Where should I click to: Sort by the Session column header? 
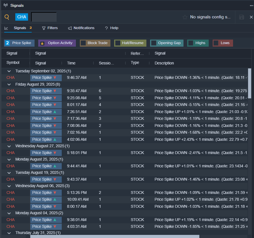tap(106, 63)
